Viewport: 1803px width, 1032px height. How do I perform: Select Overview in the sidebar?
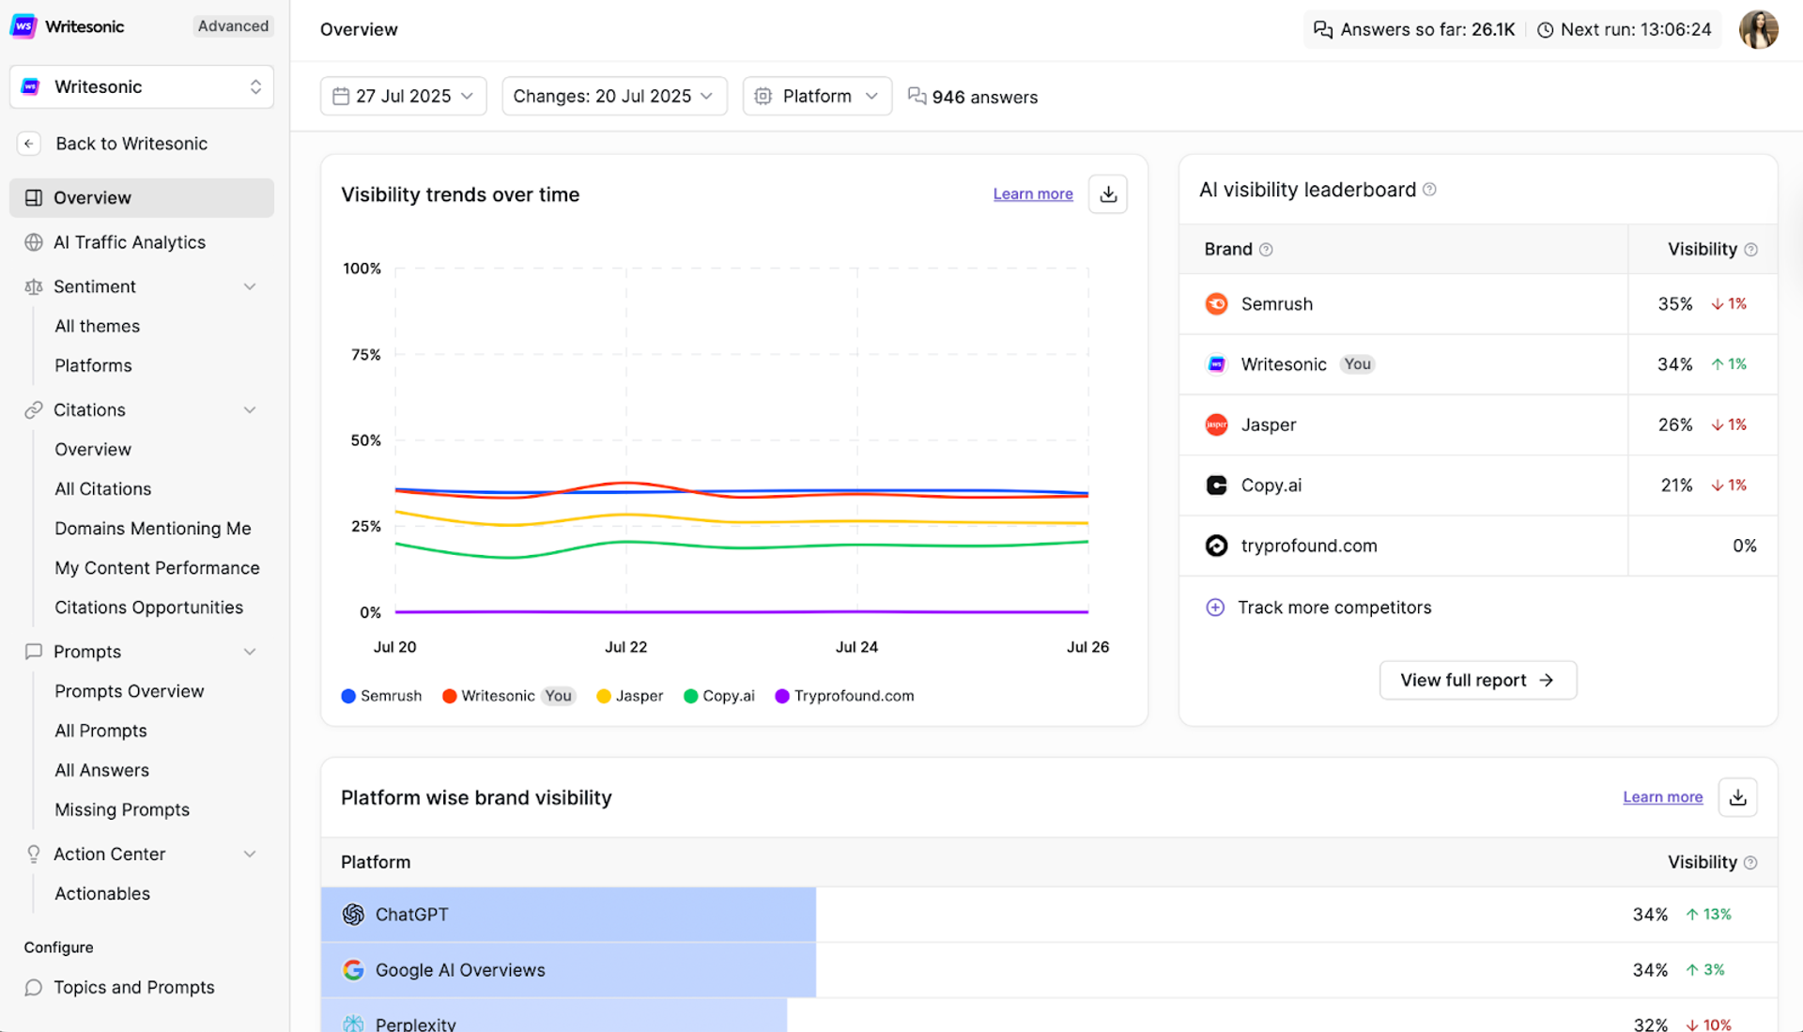tap(142, 198)
